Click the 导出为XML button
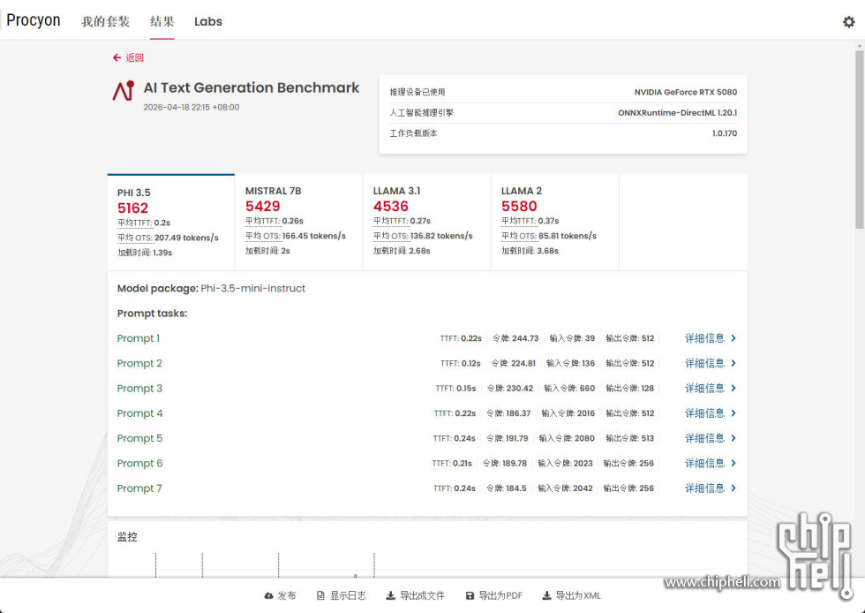Screen dimensions: 865x613 (x=572, y=595)
